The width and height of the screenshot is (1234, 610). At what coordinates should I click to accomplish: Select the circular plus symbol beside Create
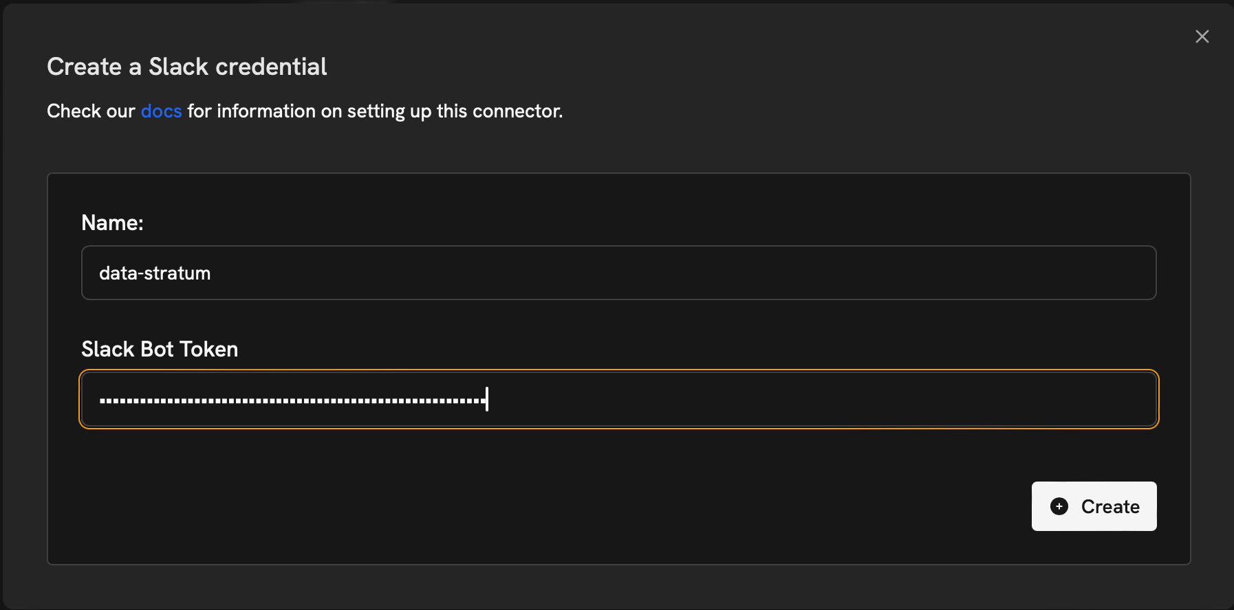(x=1059, y=506)
